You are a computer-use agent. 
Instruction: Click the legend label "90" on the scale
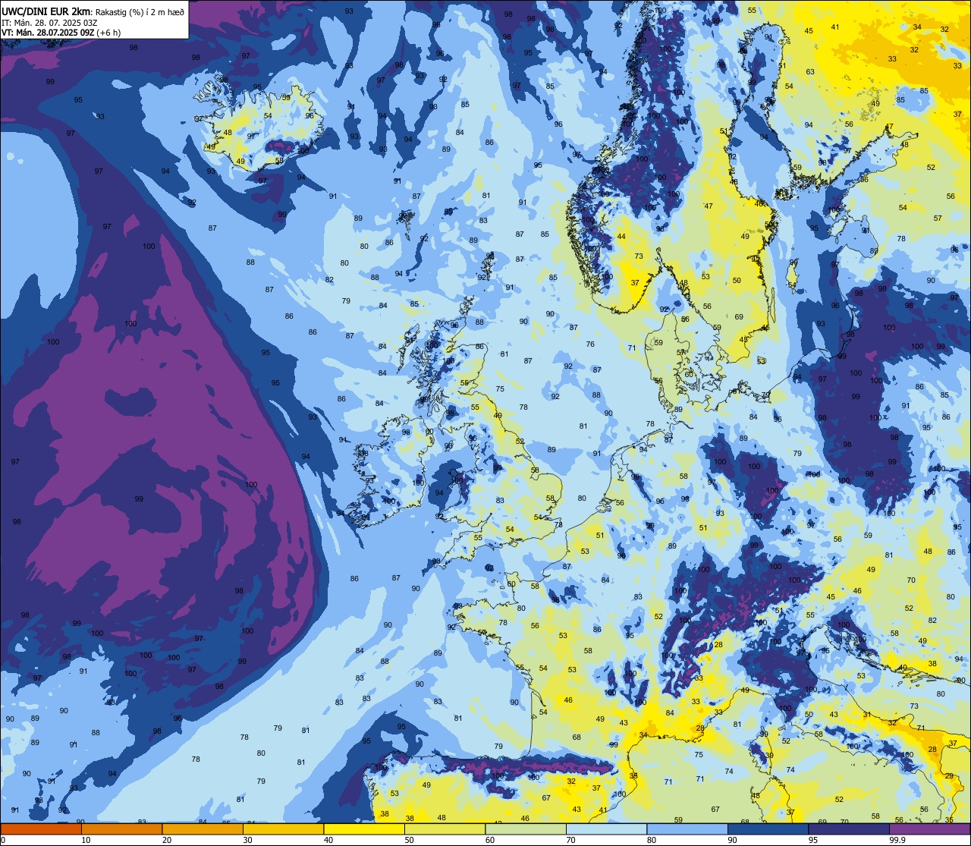point(732,840)
